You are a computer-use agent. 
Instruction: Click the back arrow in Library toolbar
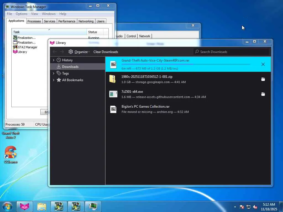pyautogui.click(x=55, y=52)
